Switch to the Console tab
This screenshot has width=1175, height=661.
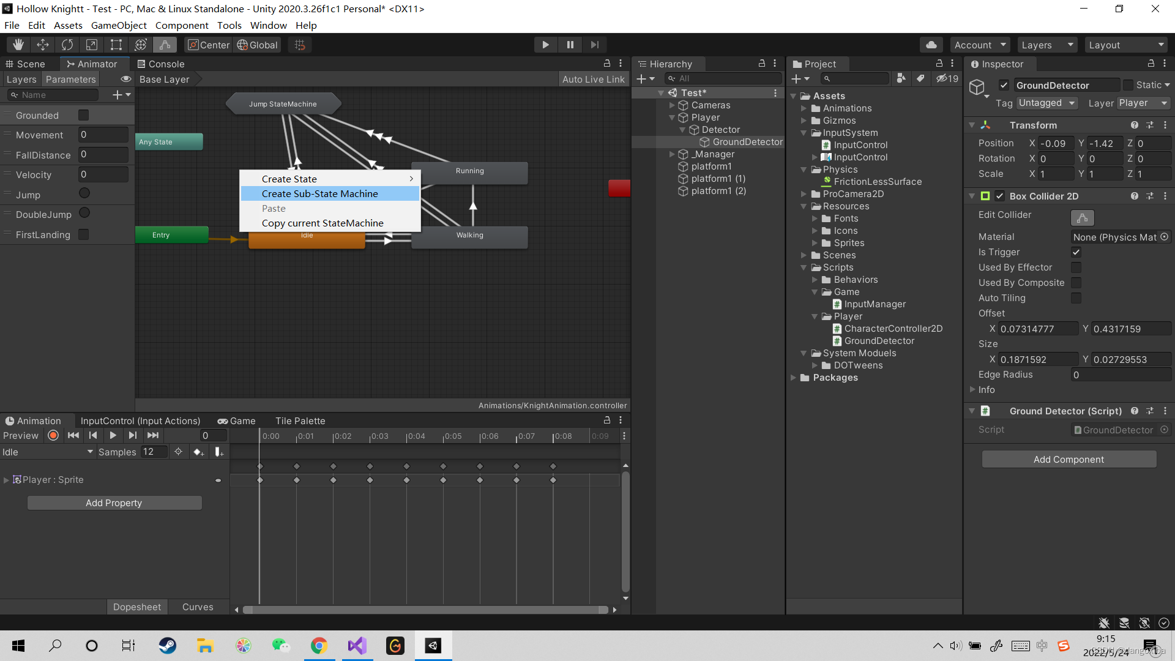tap(160, 64)
